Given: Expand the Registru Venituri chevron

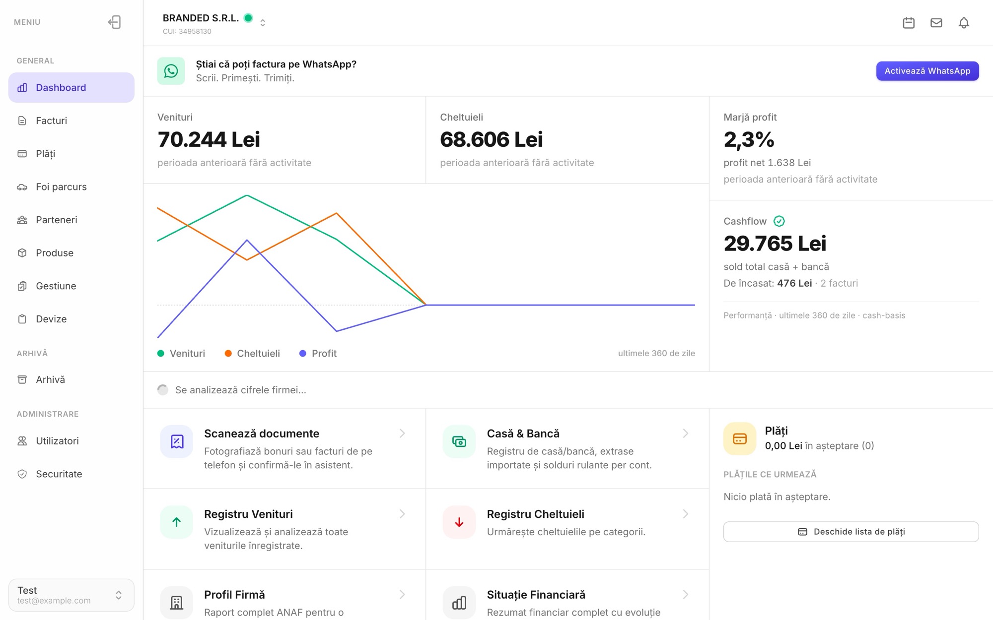Looking at the screenshot, I should (x=402, y=514).
